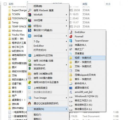
Task: Click the WPS云文档 upload icon
Action: click(30, 55)
